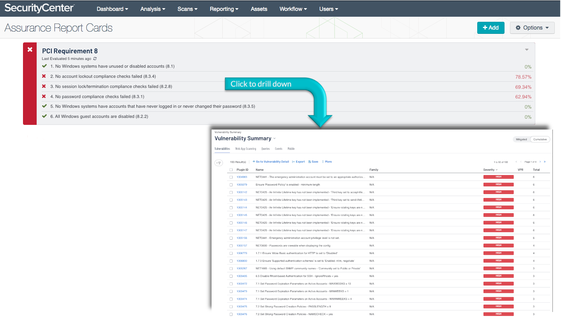The height and width of the screenshot is (319, 561).
Task: Click green check icon for policy statement 1
Action: [44, 66]
